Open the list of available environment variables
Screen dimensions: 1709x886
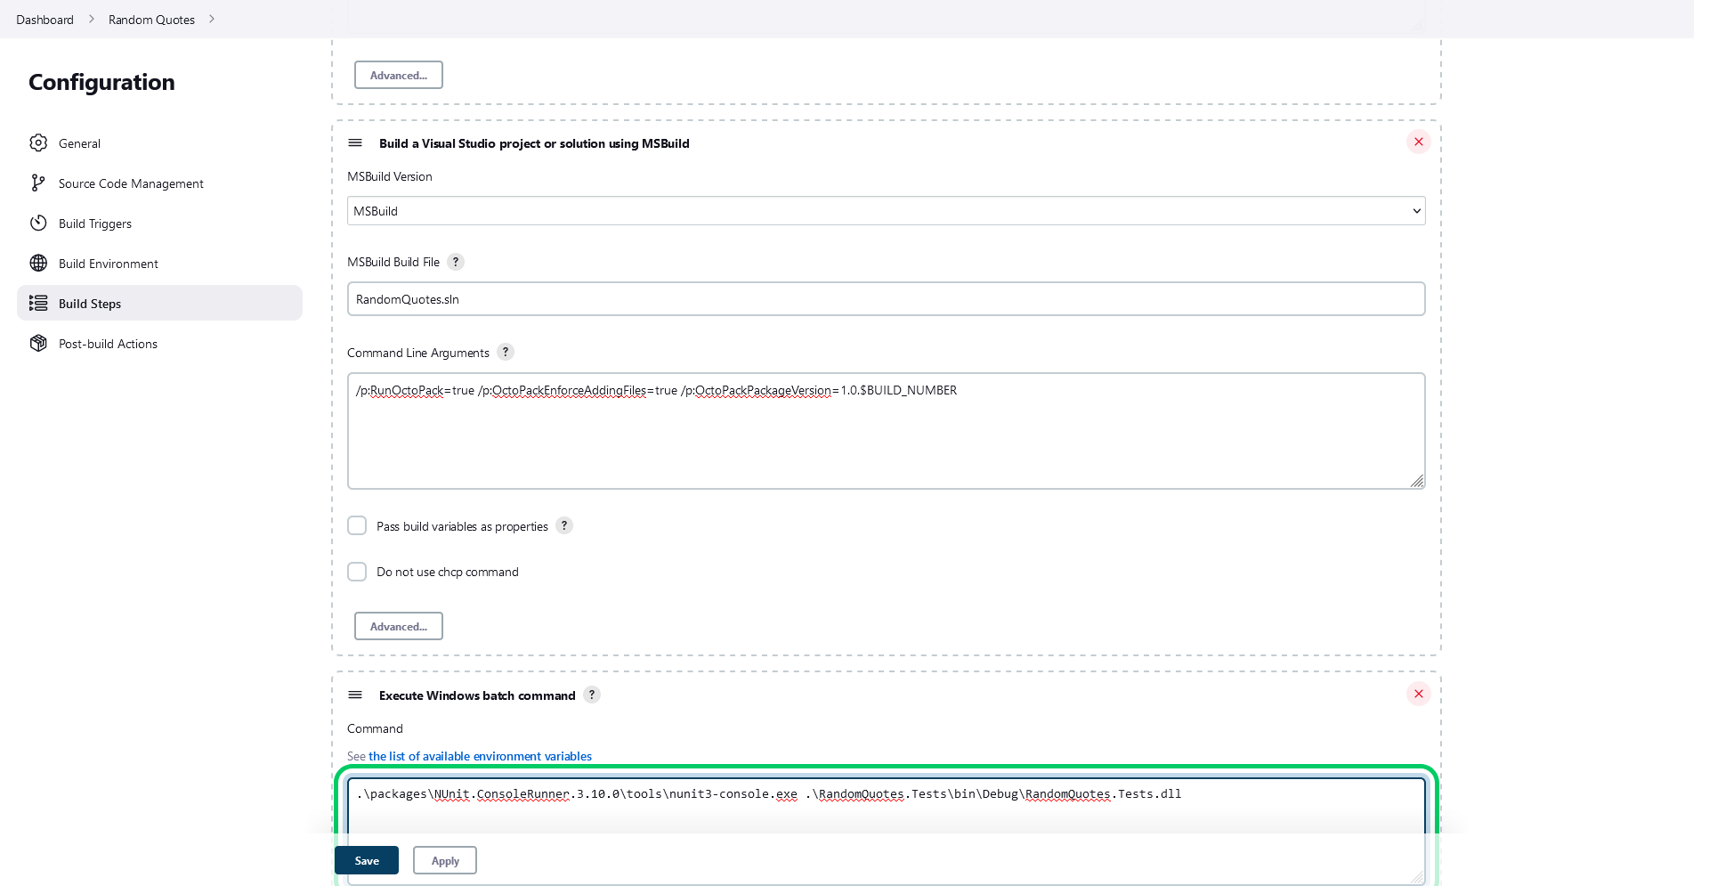coord(480,756)
